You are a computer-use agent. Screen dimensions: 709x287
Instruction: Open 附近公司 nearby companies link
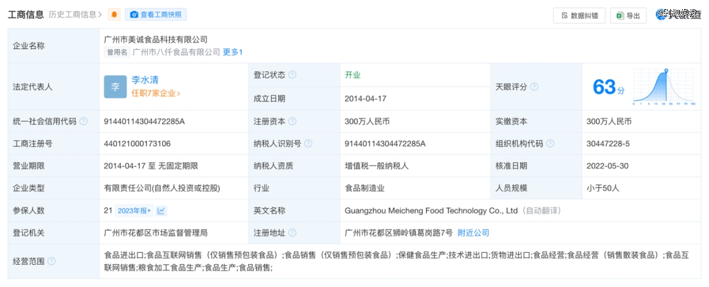473,233
